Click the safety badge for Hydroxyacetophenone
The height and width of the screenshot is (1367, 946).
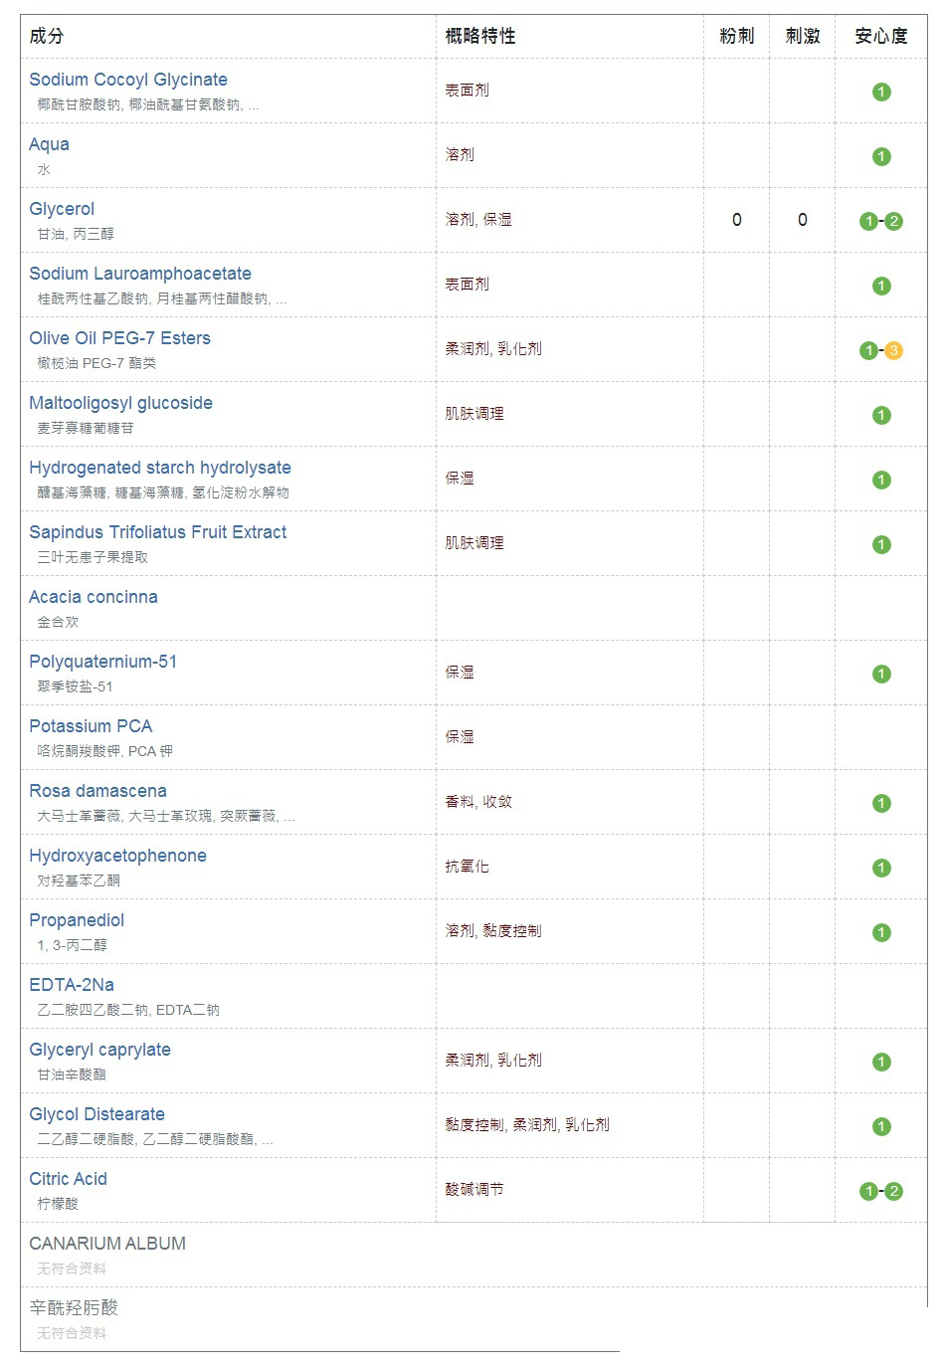(881, 868)
